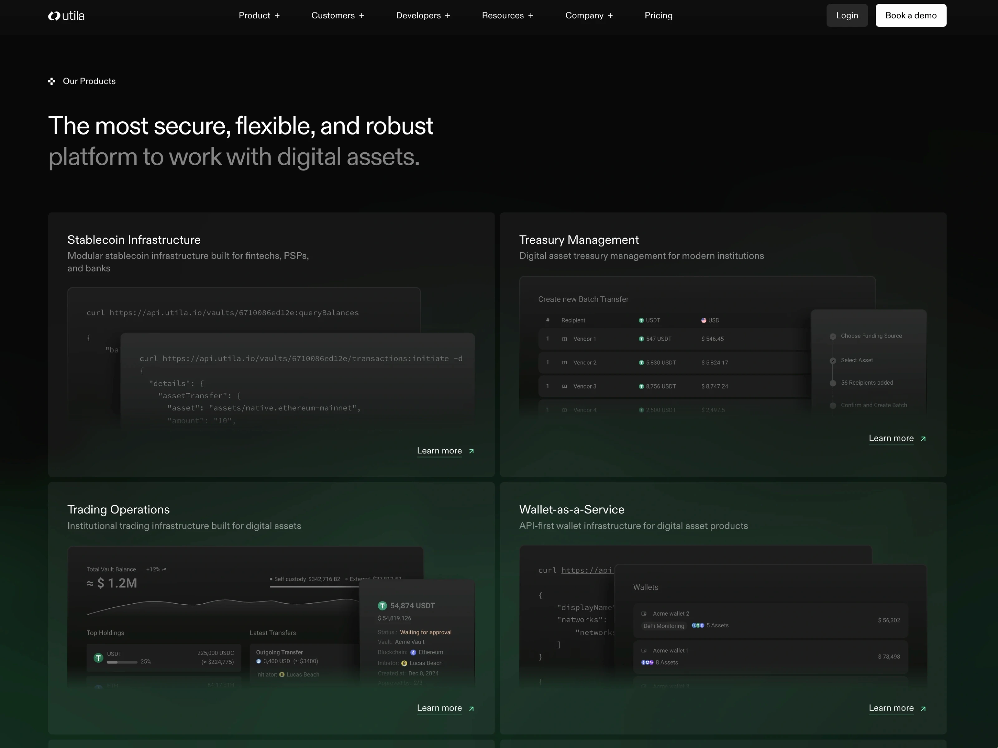Click the DeFi Monitoring tag
Image resolution: width=998 pixels, height=748 pixels.
pyautogui.click(x=664, y=626)
